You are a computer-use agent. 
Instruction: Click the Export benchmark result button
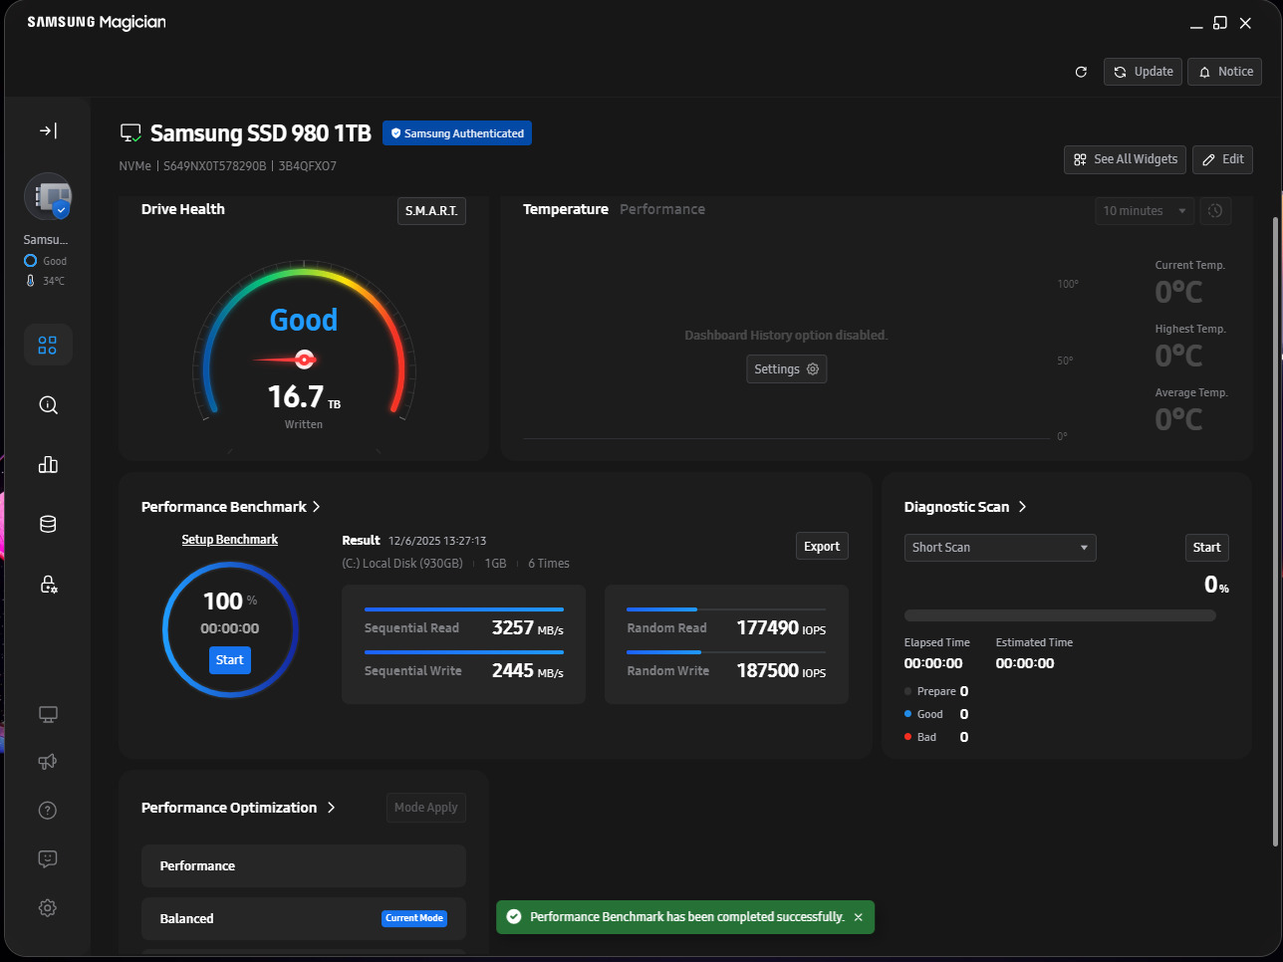click(822, 547)
